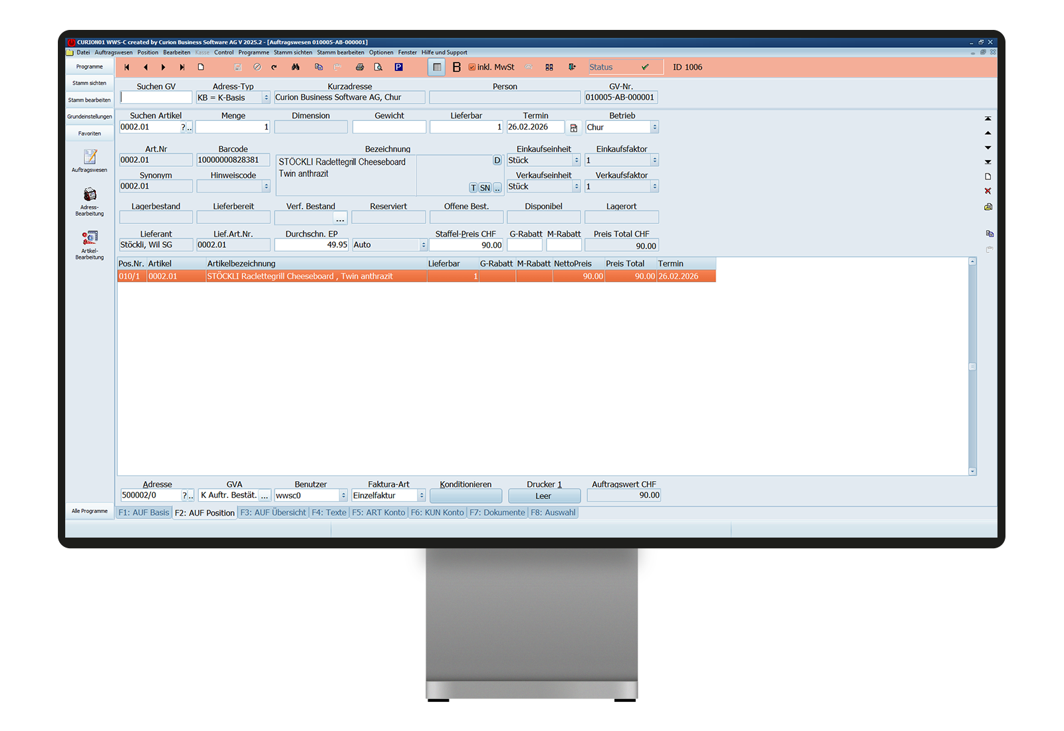Viewport: 1064px width, 731px height.
Task: Click the printer icon in toolbar
Action: (x=360, y=67)
